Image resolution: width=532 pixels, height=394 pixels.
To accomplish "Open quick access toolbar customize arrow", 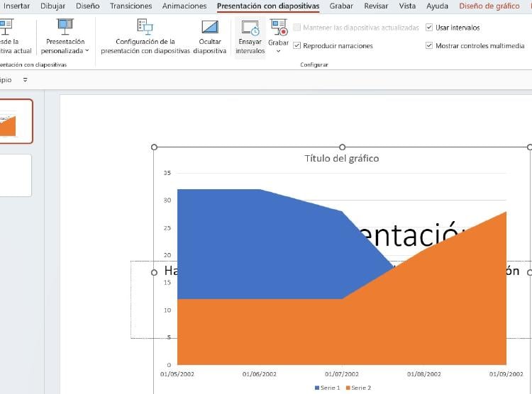I will tap(26, 80).
